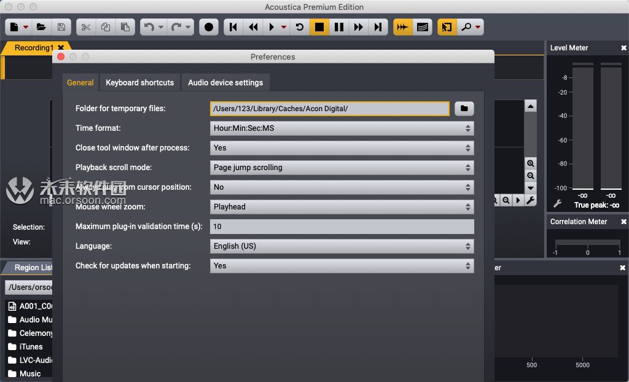Open the Audio Mu folder in browser
Screen dimensions: 629x382
pos(31,320)
